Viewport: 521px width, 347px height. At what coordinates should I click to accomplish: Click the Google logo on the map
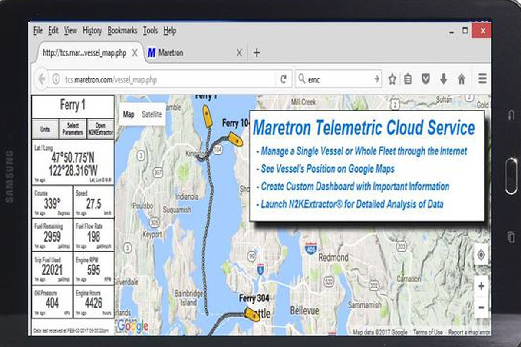pos(133,326)
